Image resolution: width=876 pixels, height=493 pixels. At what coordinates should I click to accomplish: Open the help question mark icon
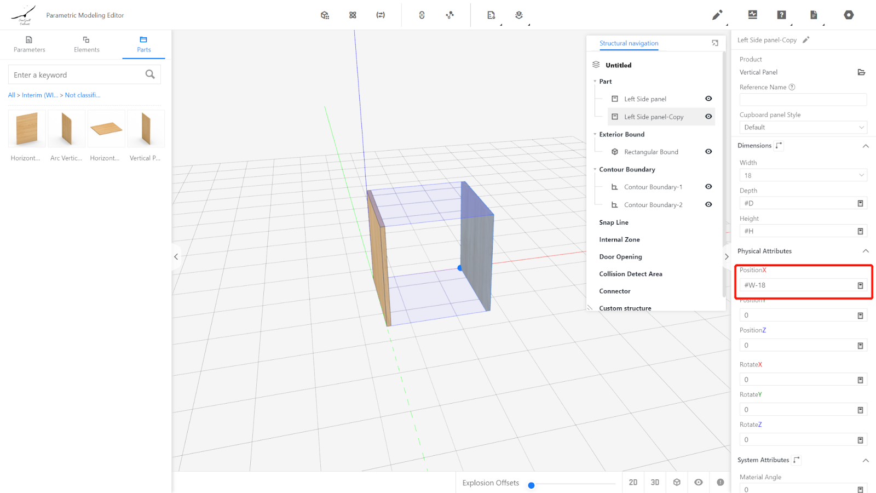(x=781, y=15)
